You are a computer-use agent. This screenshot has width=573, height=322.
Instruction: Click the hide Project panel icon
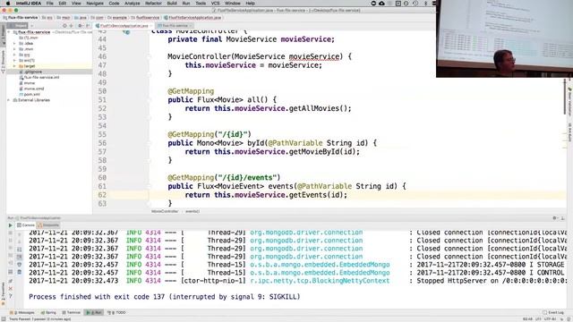(88, 26)
